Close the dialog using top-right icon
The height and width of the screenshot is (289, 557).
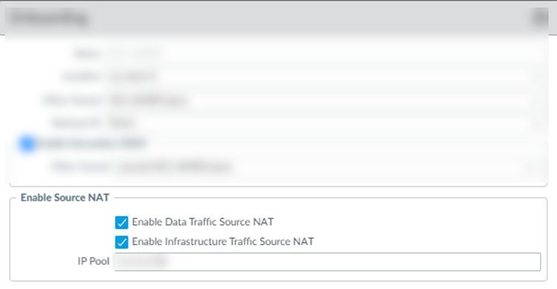(541, 17)
